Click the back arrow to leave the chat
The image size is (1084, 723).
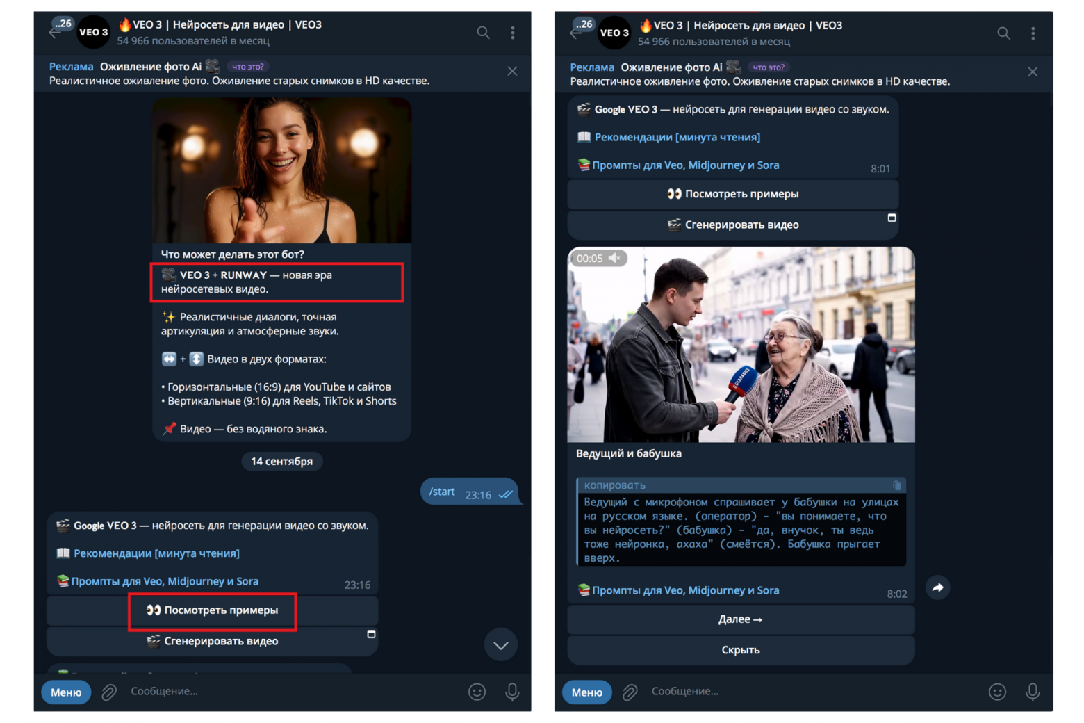(x=56, y=32)
